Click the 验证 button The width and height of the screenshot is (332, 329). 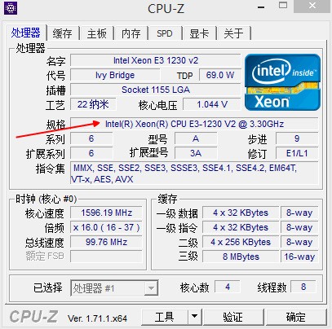(x=232, y=317)
